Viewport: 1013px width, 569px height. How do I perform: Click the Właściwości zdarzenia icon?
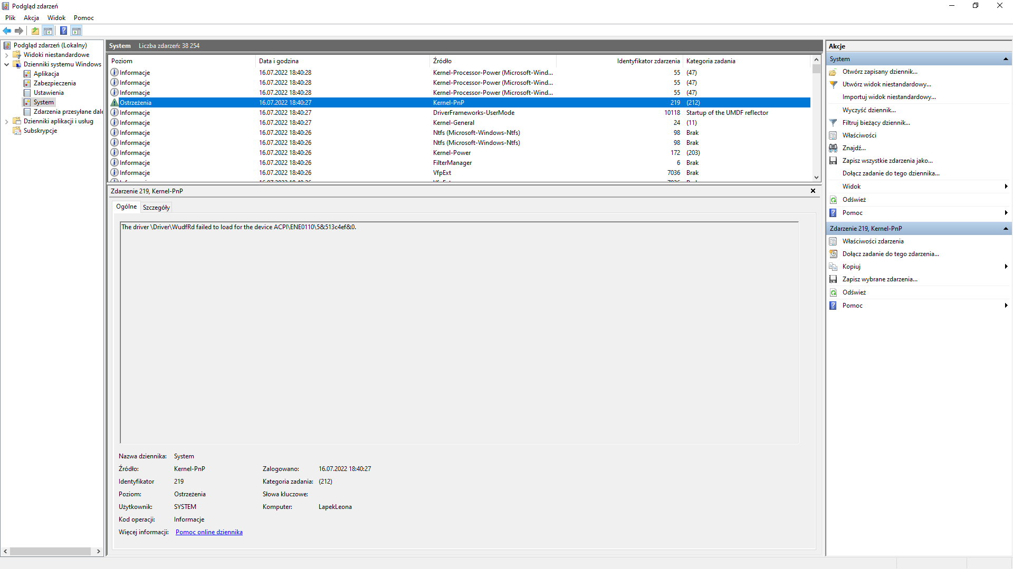833,241
